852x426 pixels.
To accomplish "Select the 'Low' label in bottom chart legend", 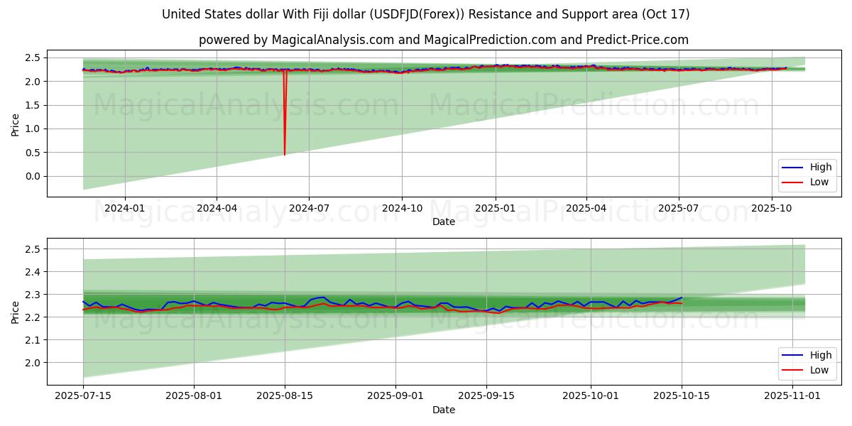I will tap(820, 370).
